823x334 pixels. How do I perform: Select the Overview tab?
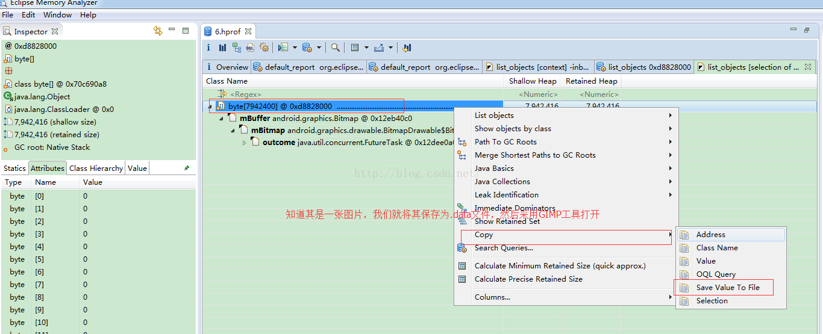pos(227,67)
